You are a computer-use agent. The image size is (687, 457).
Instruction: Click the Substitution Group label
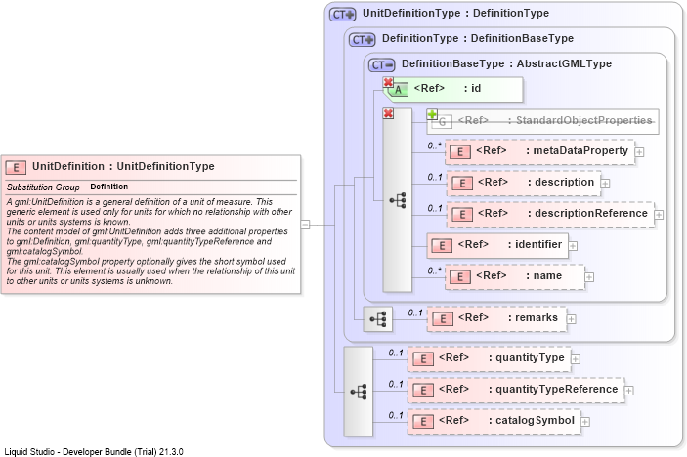coord(43,187)
